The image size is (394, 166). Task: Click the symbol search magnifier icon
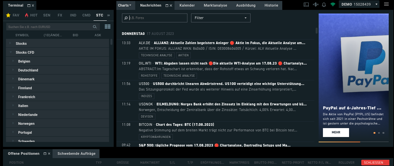point(95,27)
